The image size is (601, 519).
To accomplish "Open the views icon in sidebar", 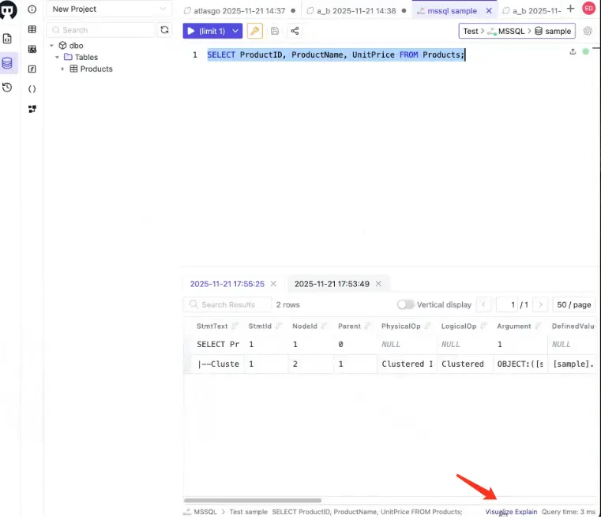I will click(32, 49).
